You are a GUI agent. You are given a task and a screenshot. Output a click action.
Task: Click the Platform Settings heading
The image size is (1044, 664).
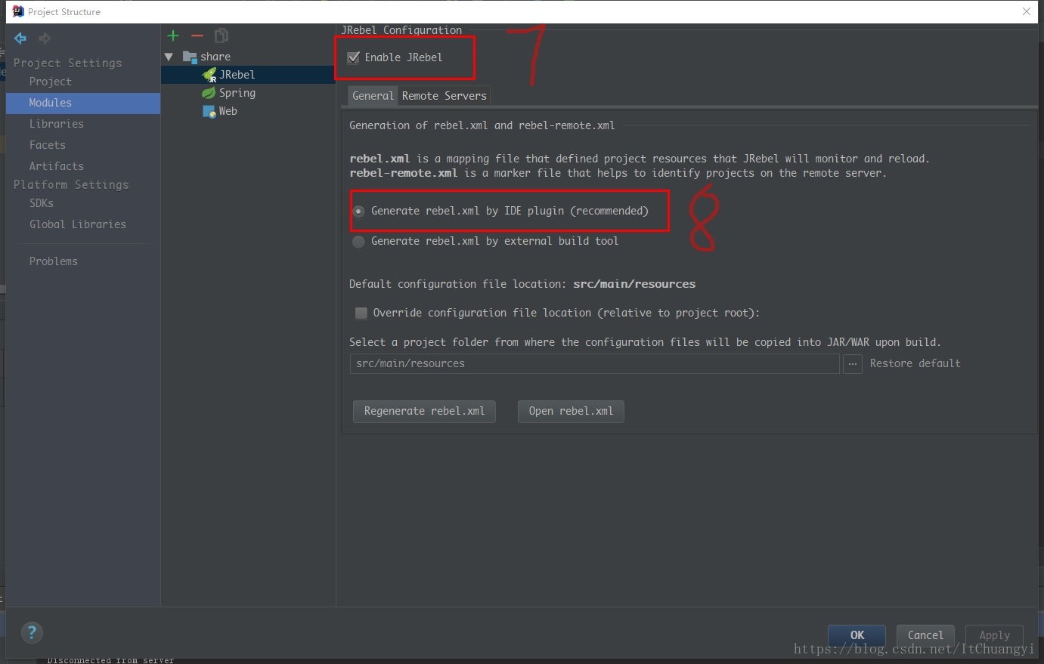[71, 185]
